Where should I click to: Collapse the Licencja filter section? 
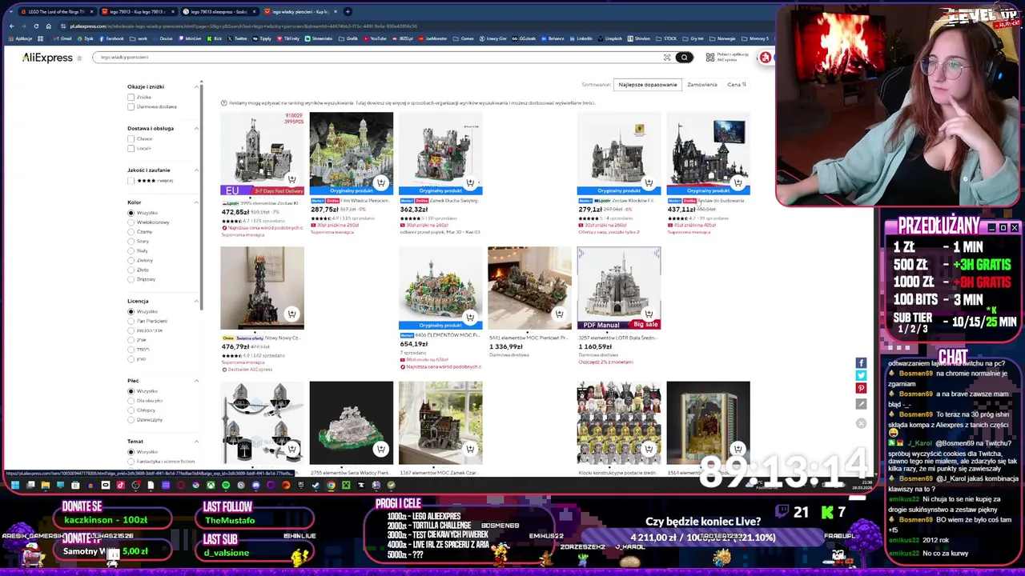tap(196, 301)
